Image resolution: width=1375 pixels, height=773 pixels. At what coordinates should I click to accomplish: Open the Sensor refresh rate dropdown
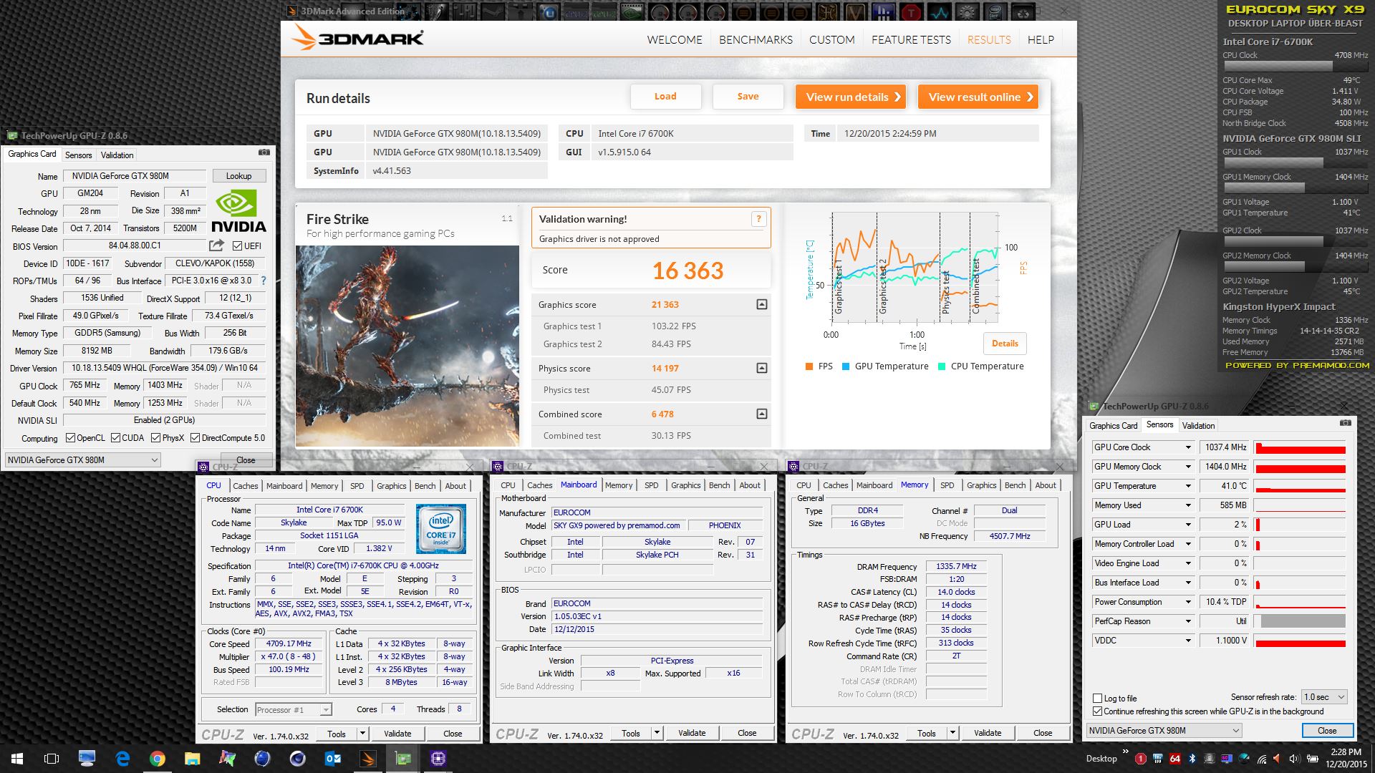[1324, 697]
